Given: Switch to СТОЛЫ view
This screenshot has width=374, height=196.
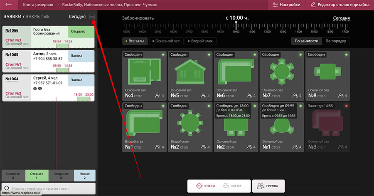Looking at the screenshot, I should [206, 186].
